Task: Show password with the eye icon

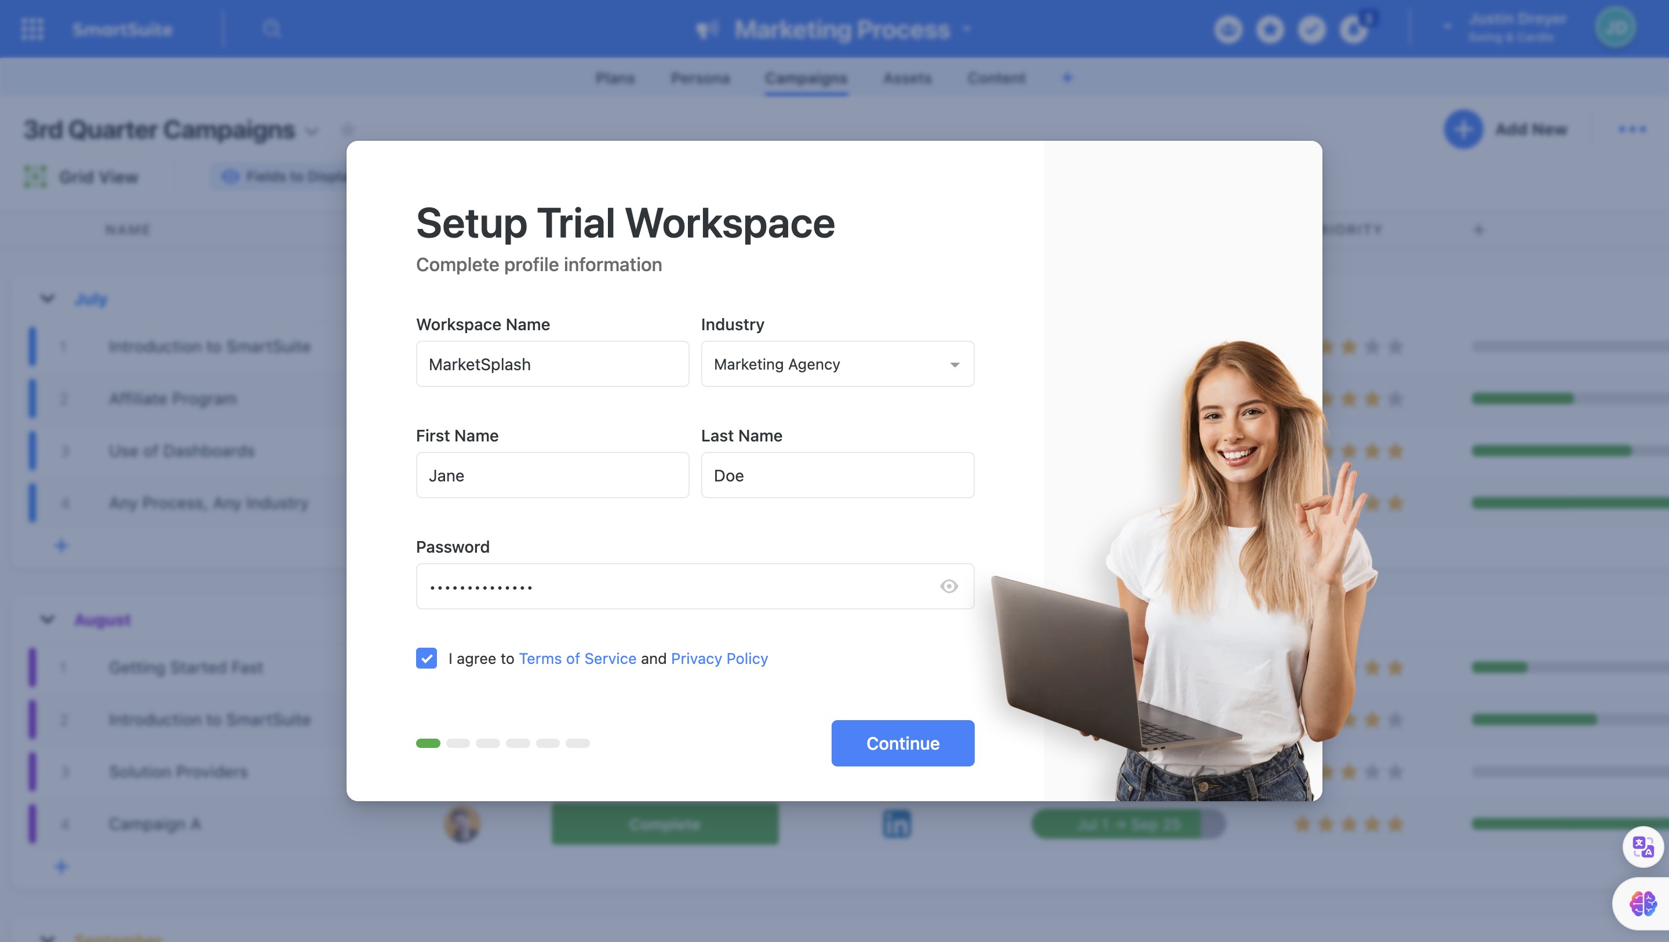Action: 949,586
